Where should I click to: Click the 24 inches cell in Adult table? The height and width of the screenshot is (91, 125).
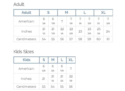coord(108,31)
